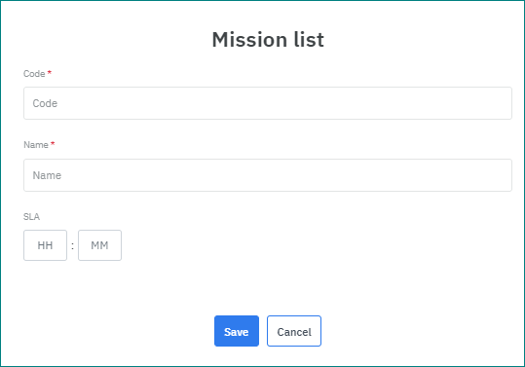Focus the Name text field

[268, 175]
